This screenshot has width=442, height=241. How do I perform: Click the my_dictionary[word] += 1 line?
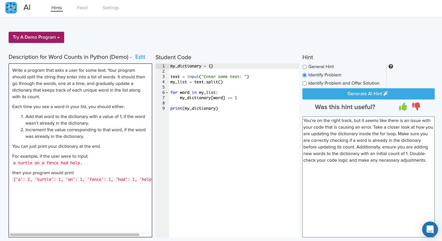(208, 98)
